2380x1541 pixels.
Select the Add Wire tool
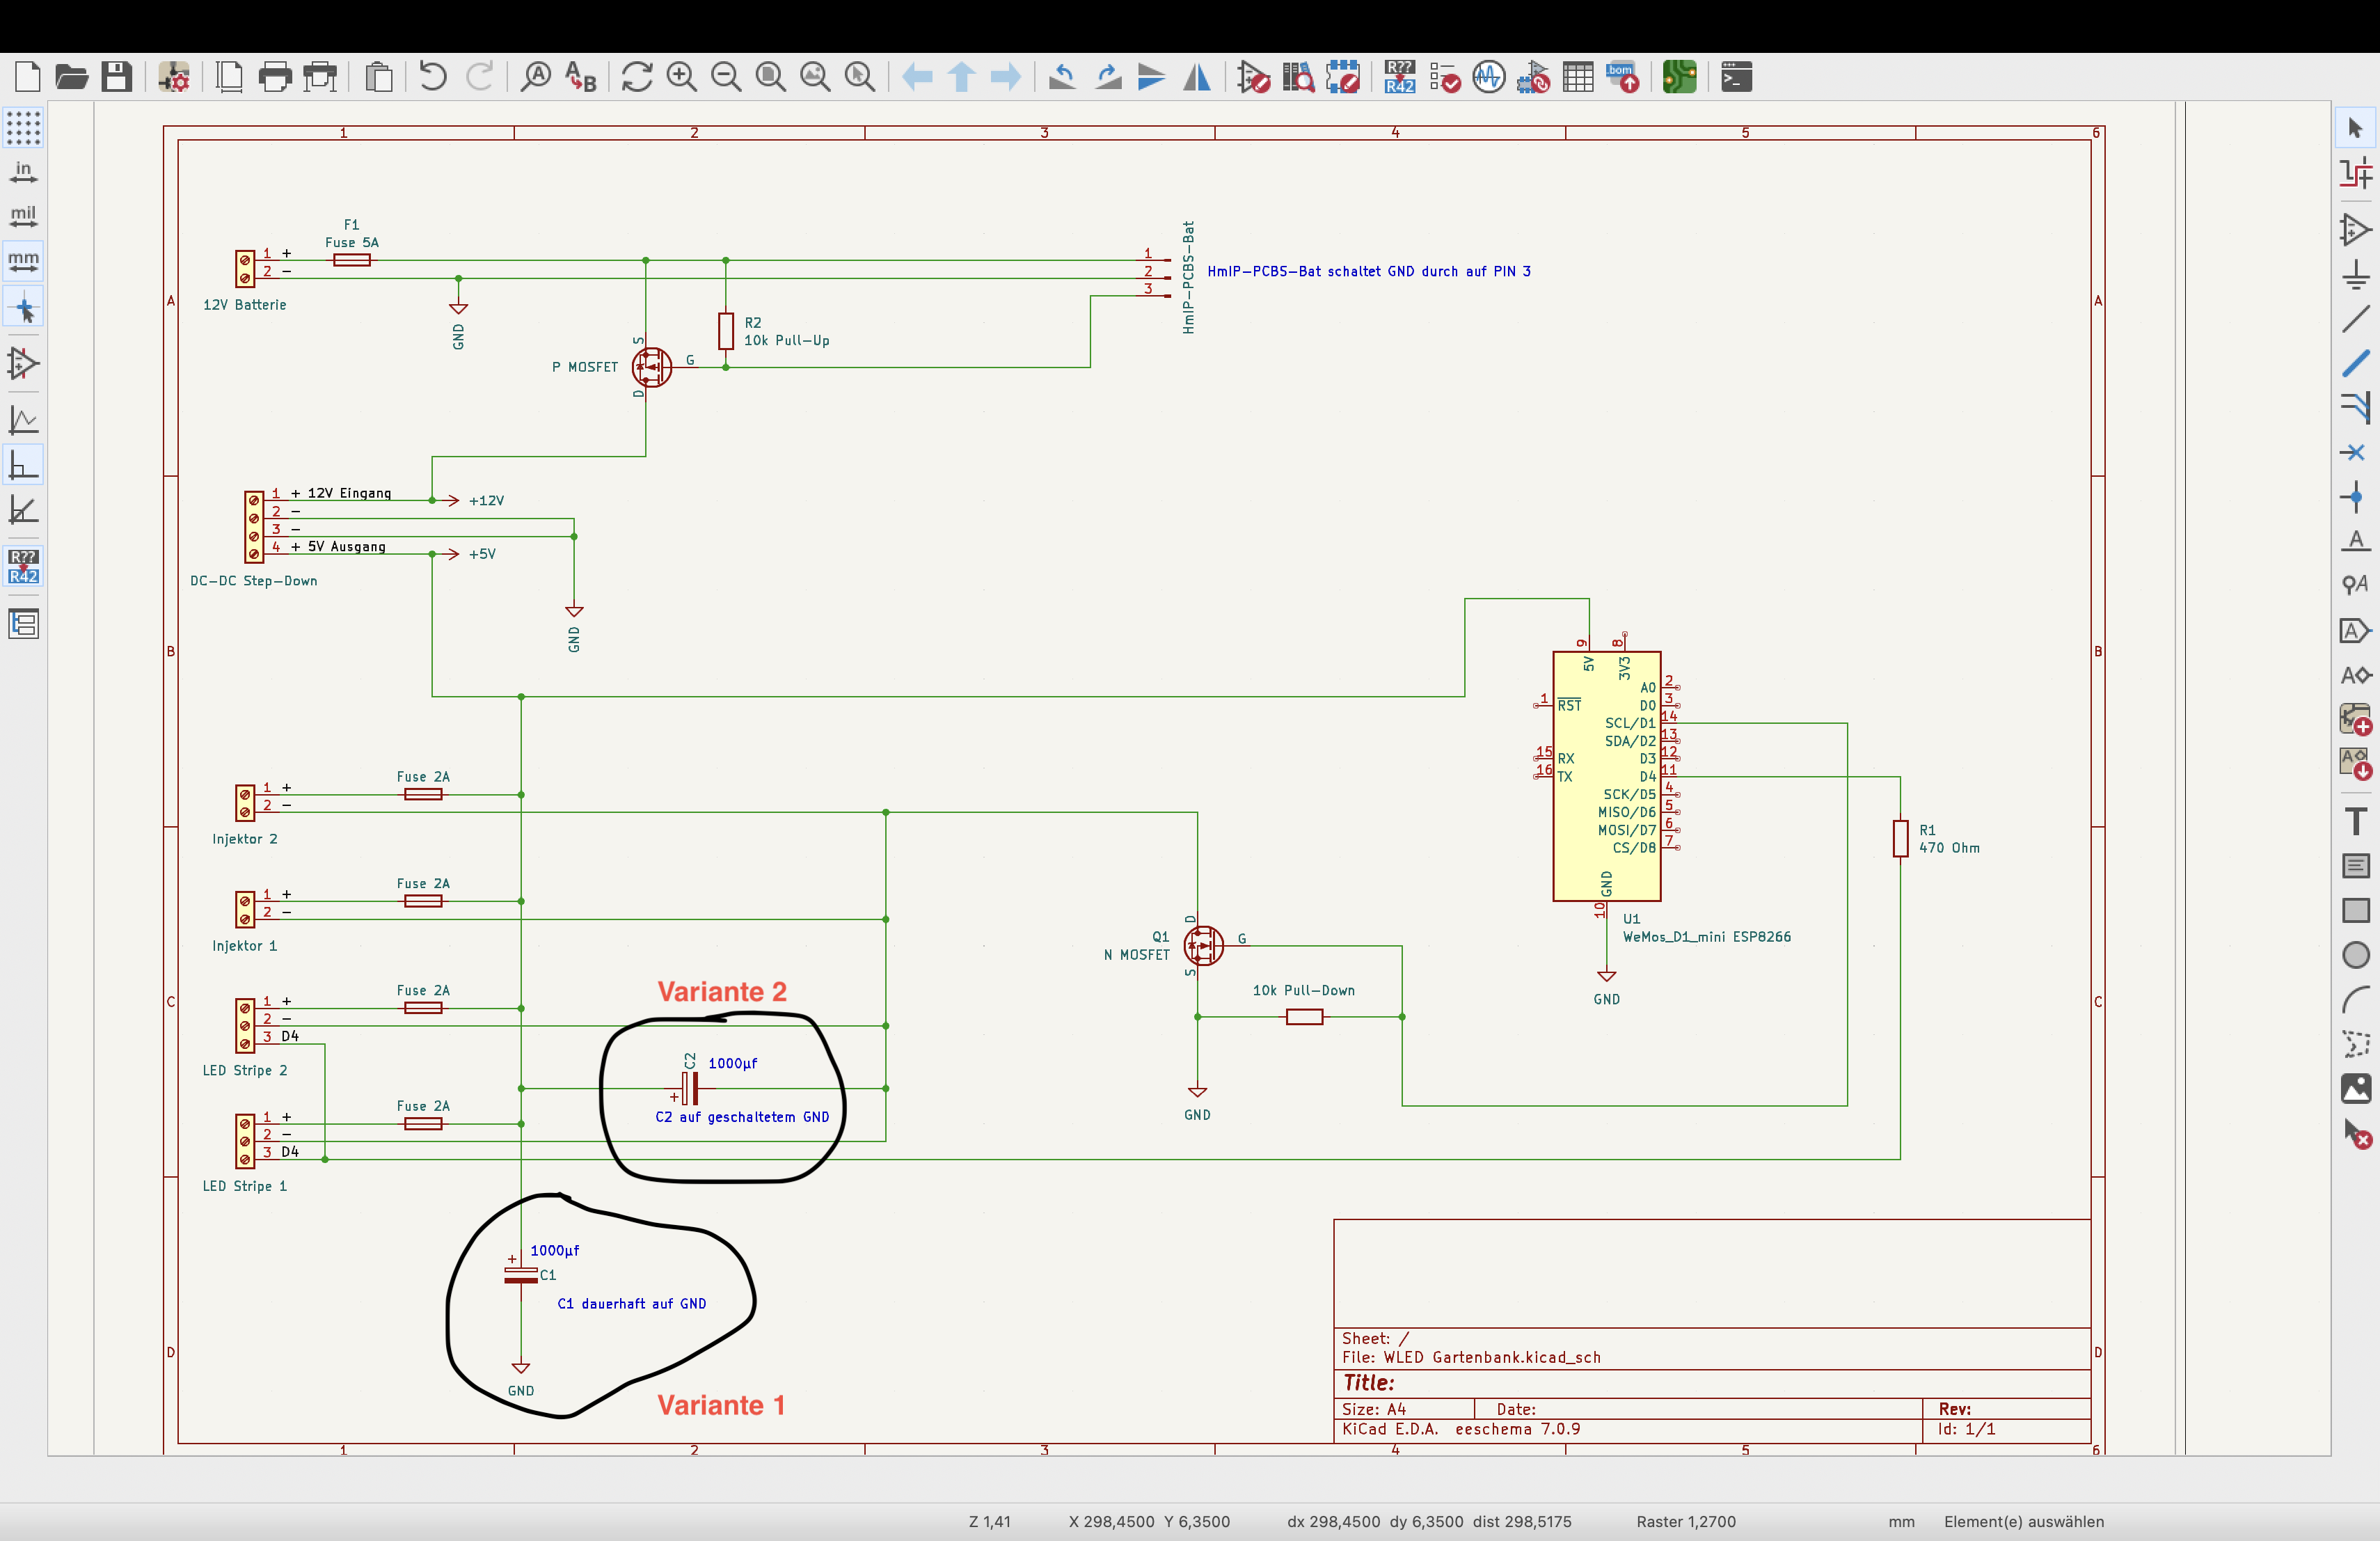tap(2355, 320)
